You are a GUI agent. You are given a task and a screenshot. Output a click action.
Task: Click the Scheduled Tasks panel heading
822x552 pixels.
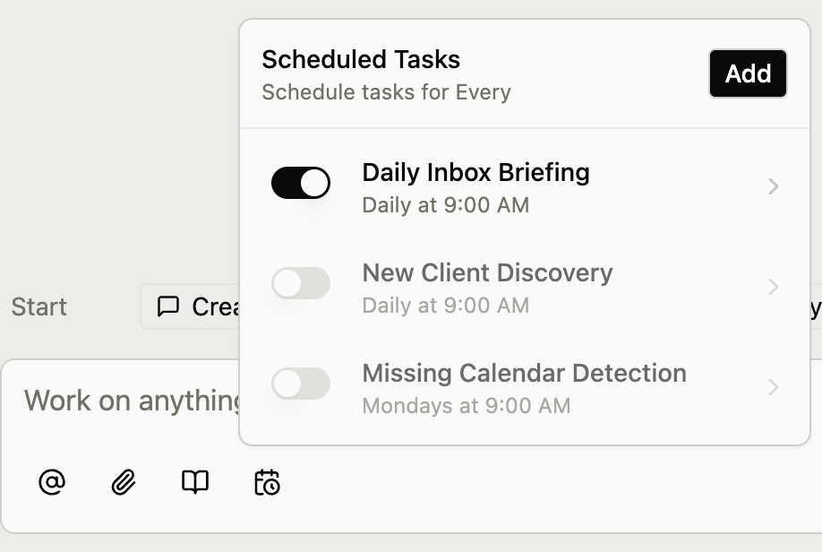[360, 59]
